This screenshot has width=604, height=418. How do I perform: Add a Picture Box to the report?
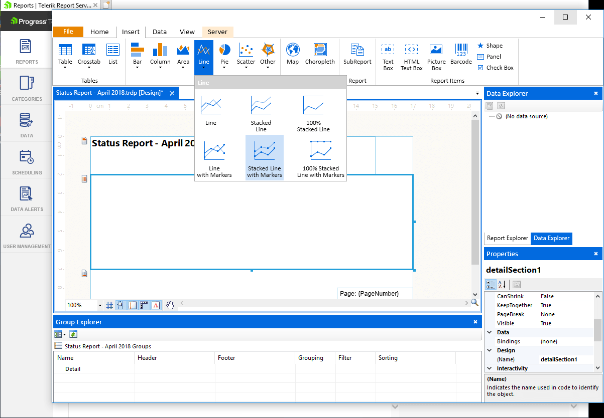coord(436,56)
